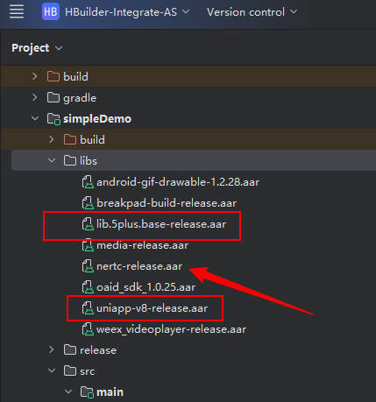Click the breakpad-build-release.aar file icon

coord(88,203)
